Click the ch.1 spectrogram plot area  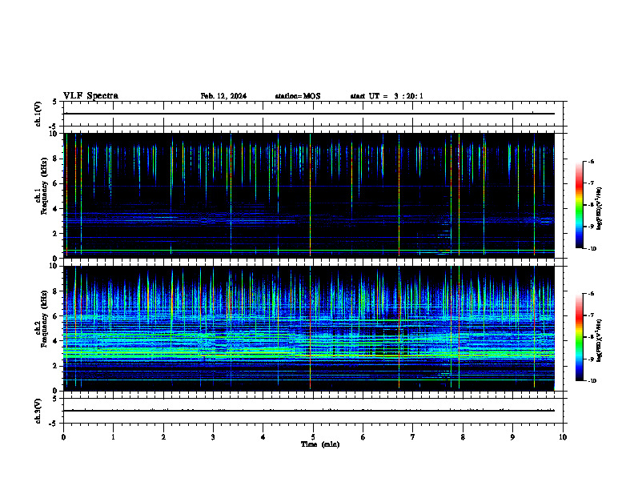pyautogui.click(x=313, y=195)
